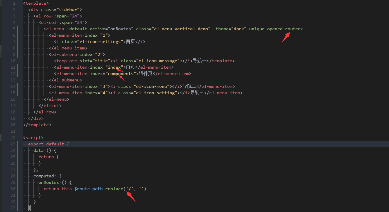389x212 pixels.
Task: Click the router attribute on el-menu
Action: point(293,29)
